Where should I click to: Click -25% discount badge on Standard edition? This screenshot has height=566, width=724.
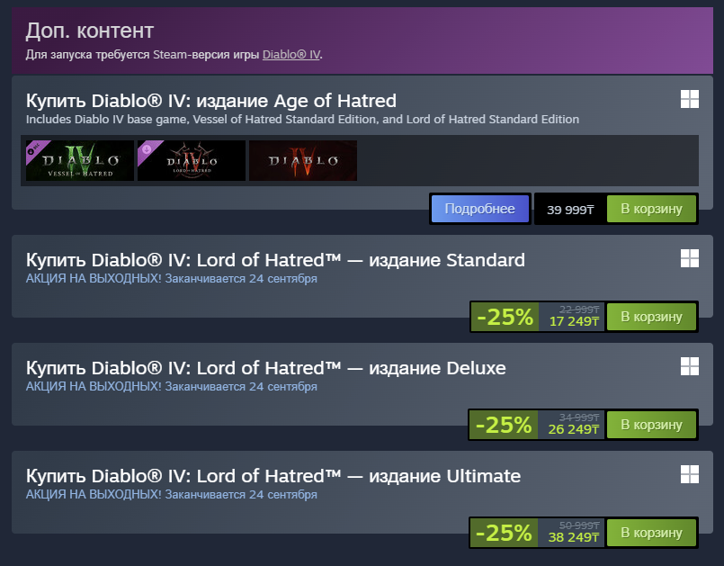coord(505,317)
